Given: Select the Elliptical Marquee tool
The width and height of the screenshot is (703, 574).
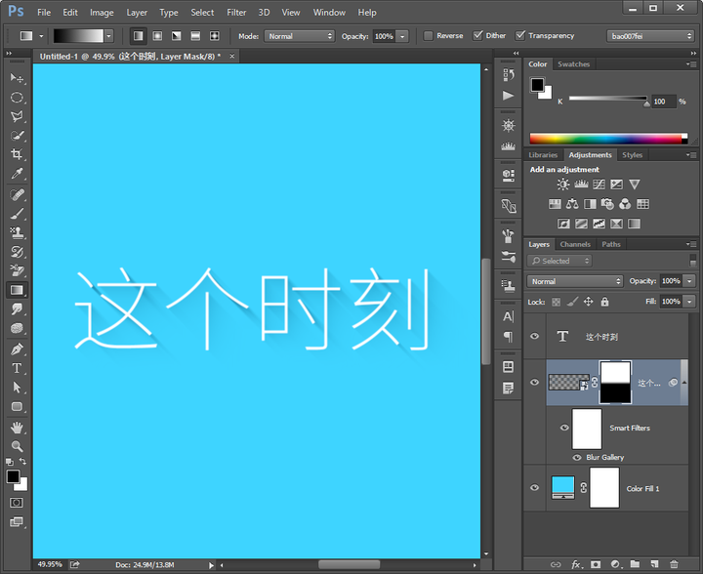Looking at the screenshot, I should 17,98.
